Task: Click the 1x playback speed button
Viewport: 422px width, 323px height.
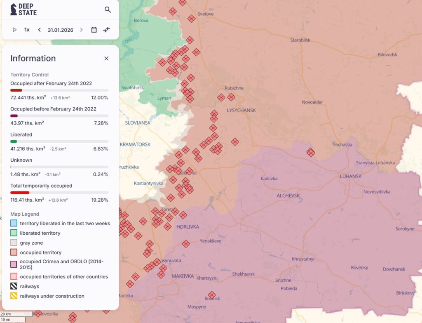Action: coord(27,30)
